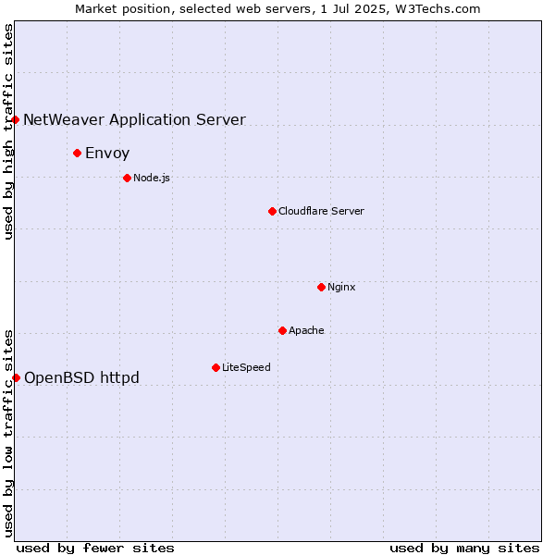Screen dimensions: 555x555
Task: Click the 'used by many sites' axis label
Action: click(464, 549)
